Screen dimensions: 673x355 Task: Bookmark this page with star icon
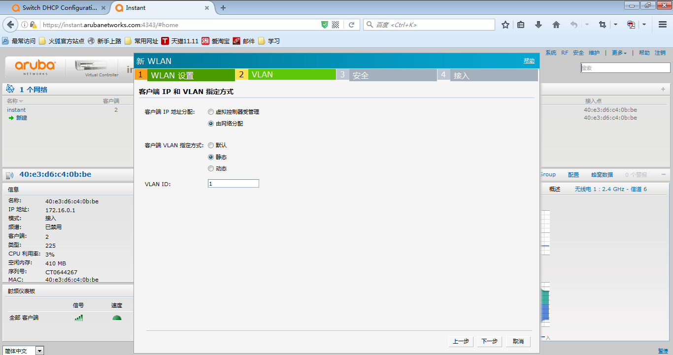click(505, 25)
